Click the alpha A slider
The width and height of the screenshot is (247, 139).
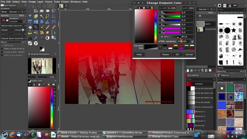point(172,37)
